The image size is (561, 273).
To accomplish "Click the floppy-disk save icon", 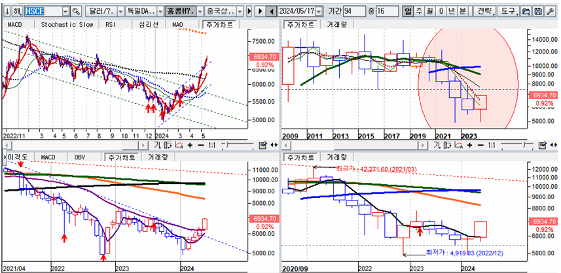I will (537, 11).
